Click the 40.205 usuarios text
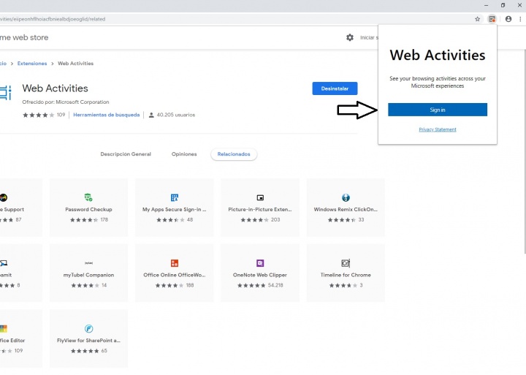The width and height of the screenshot is (526, 375). [x=176, y=115]
